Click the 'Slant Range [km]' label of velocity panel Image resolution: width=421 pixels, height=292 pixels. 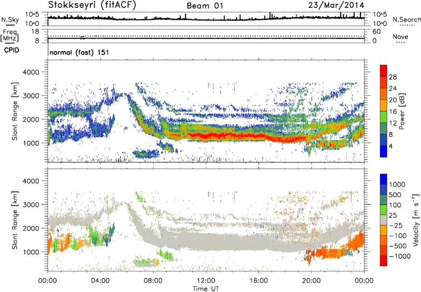point(15,220)
